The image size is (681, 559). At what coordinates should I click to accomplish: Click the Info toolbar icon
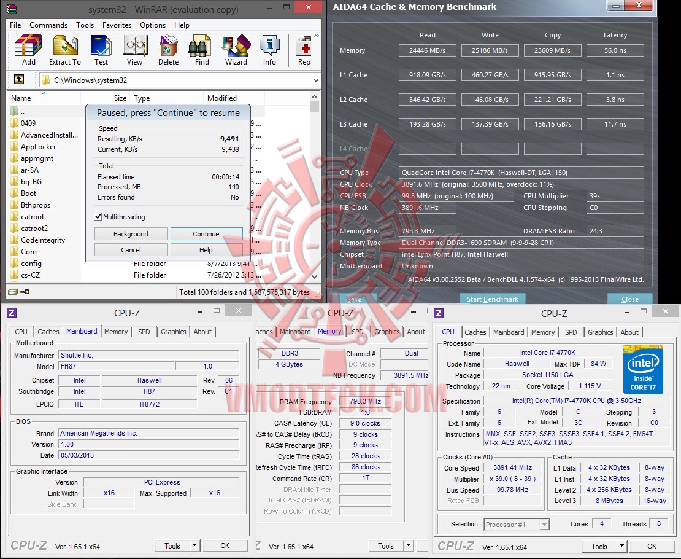click(269, 50)
